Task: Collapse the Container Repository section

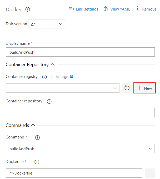Action: 53,64
